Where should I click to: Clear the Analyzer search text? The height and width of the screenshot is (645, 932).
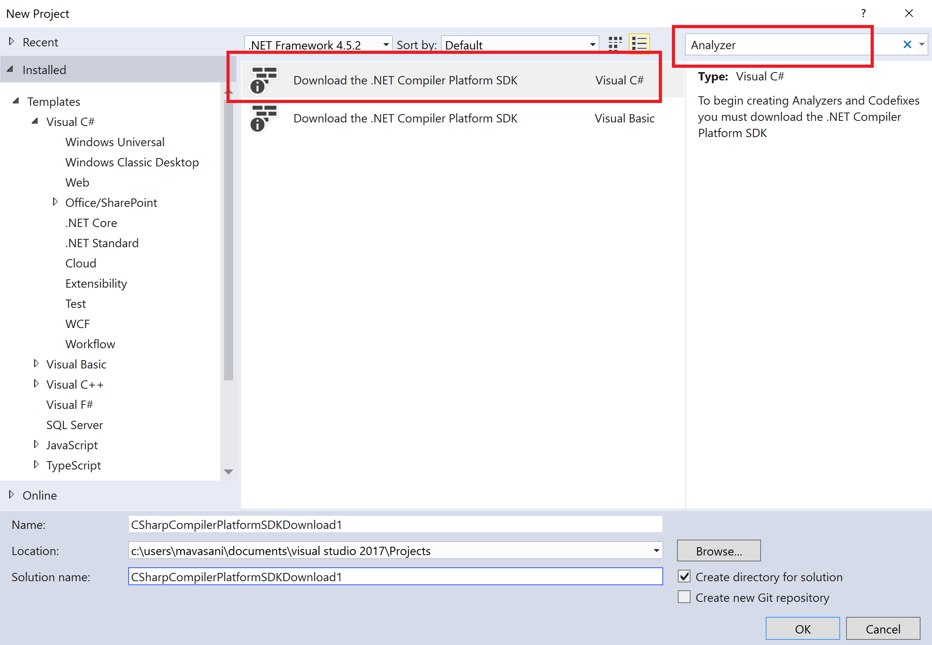click(907, 44)
